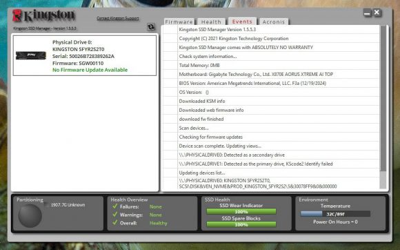
Task: Click the Overall health green checkmark
Action: (x=115, y=222)
